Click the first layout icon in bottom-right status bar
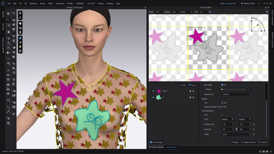Screen dimensions: 274x154 point(260,151)
